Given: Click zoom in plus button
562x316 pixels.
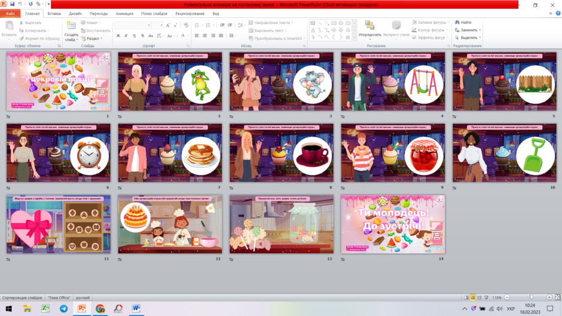Looking at the screenshot, I should point(549,297).
